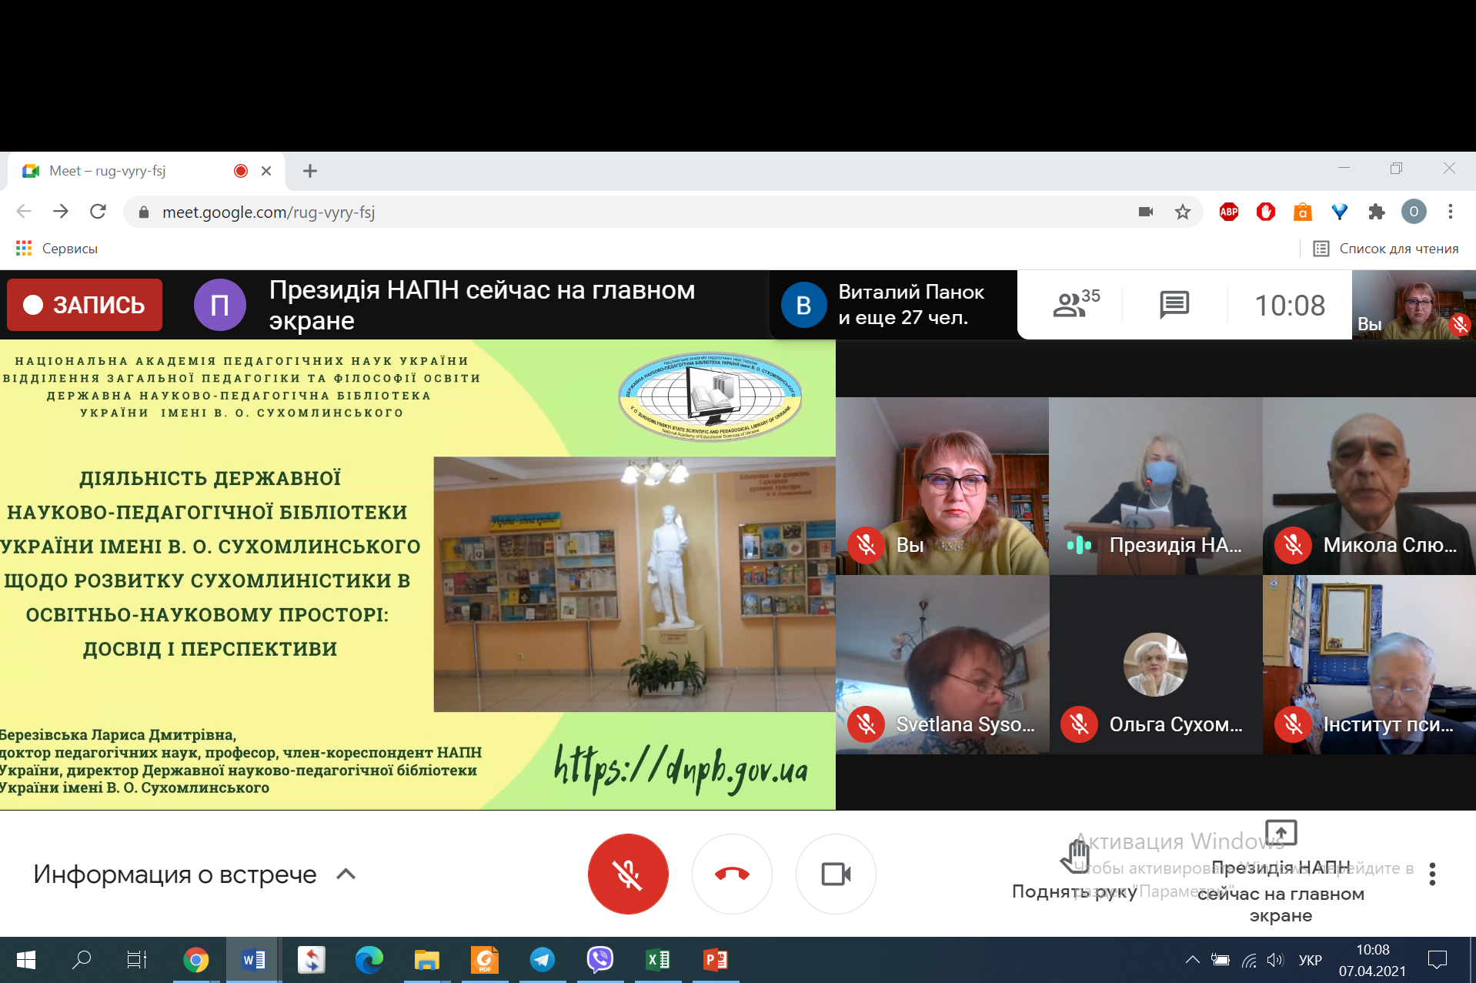Open taskbar search
Image resolution: width=1476 pixels, height=983 pixels.
click(x=81, y=960)
